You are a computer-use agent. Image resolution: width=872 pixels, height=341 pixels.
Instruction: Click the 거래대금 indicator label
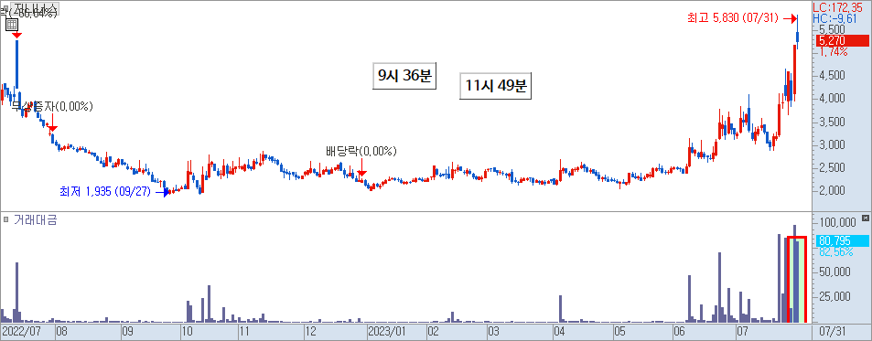point(35,220)
